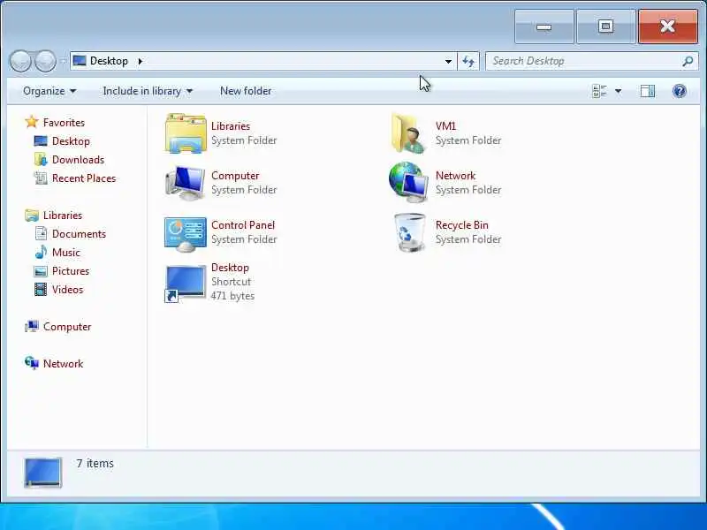Screen dimensions: 707x530
Task: Open the Control Panel icon
Action: tap(186, 233)
